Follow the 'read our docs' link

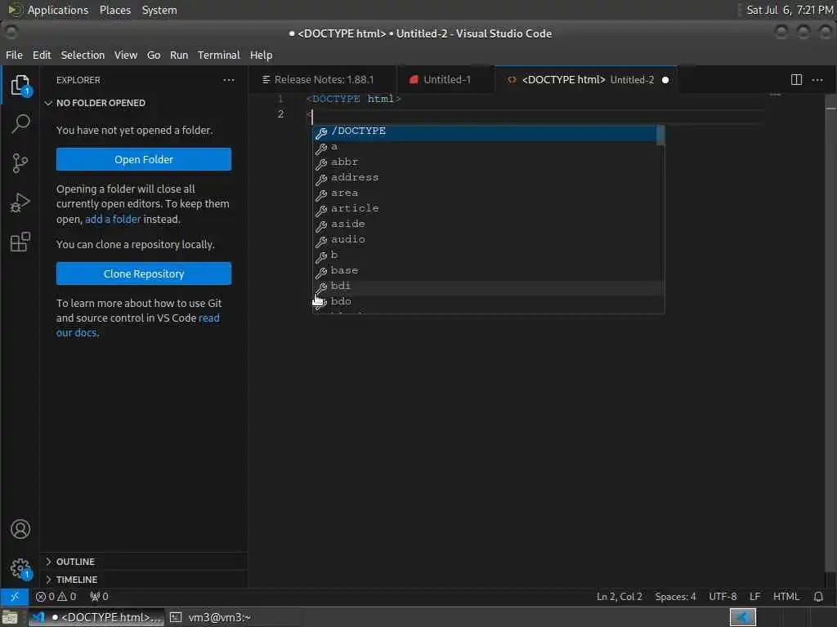[x=137, y=325]
